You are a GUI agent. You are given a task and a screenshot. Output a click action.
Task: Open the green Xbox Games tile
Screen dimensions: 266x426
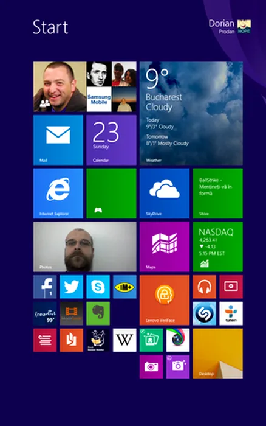tap(111, 193)
